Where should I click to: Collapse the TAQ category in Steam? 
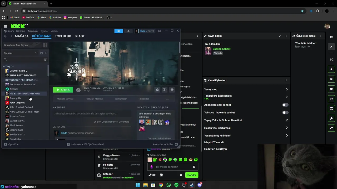[4, 66]
